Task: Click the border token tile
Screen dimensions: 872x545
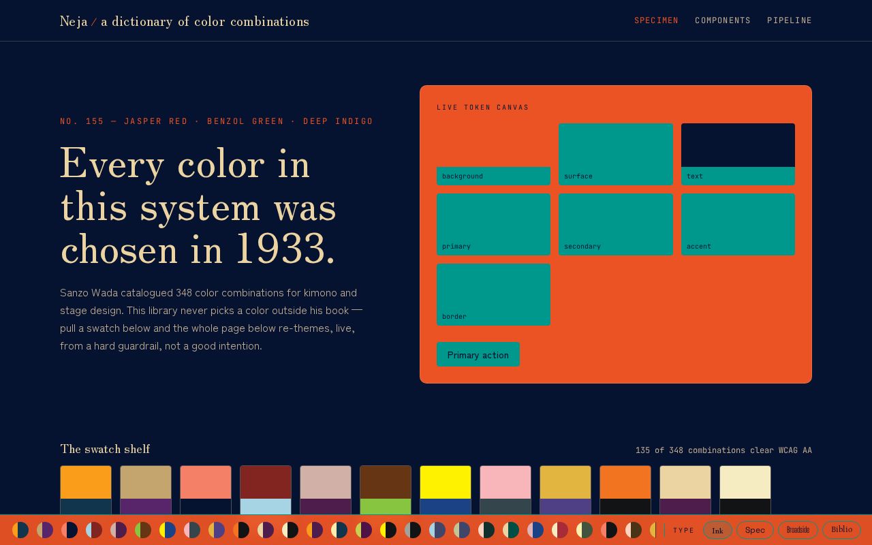Action: point(493,294)
